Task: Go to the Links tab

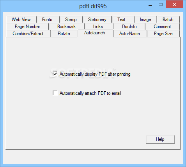Action: click(99, 27)
